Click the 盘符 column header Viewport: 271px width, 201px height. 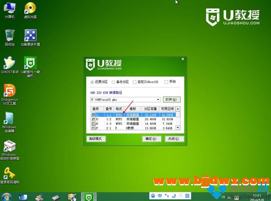coord(97,109)
